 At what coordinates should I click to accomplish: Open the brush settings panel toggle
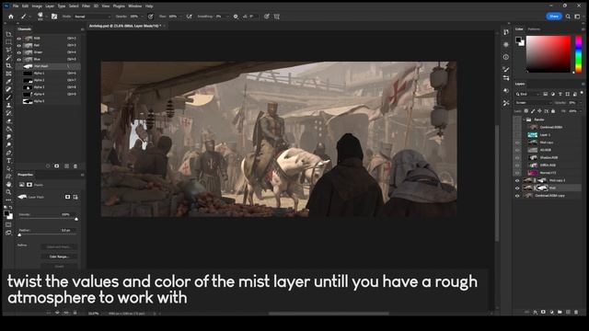coord(54,17)
